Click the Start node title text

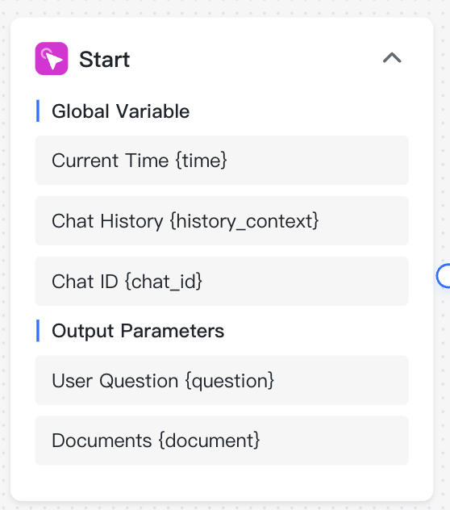tap(104, 60)
